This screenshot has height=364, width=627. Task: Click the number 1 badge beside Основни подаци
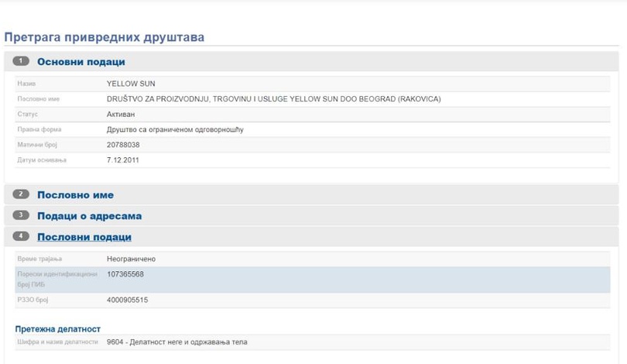(22, 61)
